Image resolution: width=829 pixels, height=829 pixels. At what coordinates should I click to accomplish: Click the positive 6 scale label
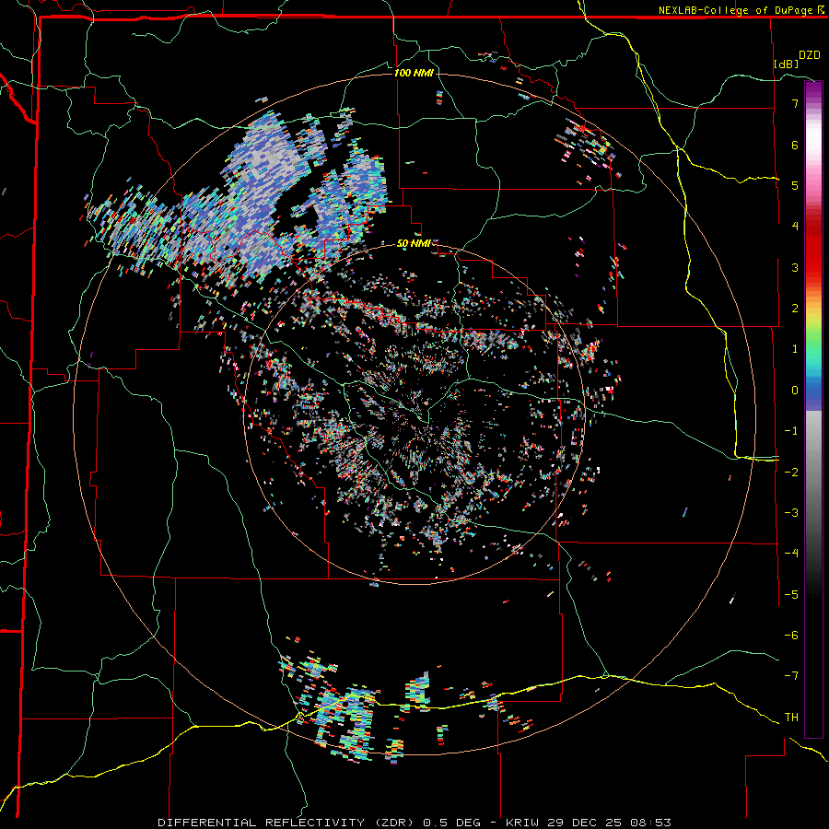coord(795,145)
